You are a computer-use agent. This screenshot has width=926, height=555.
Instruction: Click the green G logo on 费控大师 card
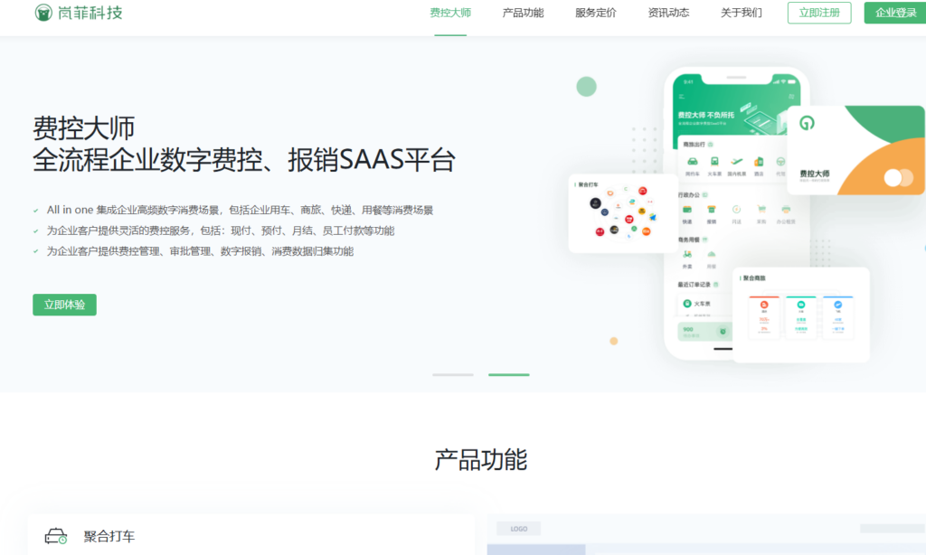[807, 122]
